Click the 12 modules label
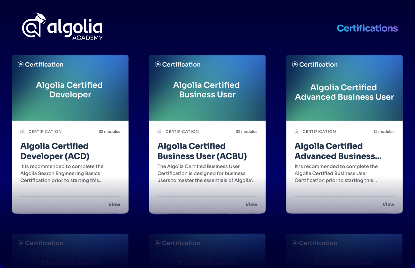 pos(384,132)
